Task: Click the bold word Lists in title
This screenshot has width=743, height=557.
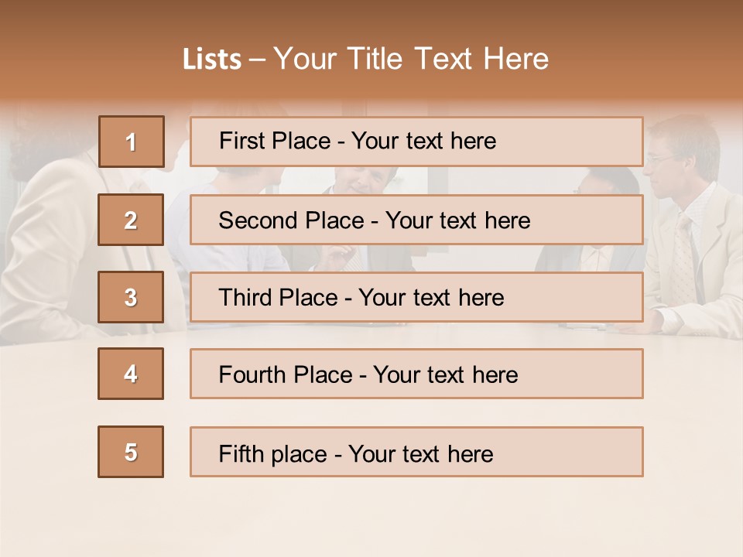Action: click(x=212, y=60)
